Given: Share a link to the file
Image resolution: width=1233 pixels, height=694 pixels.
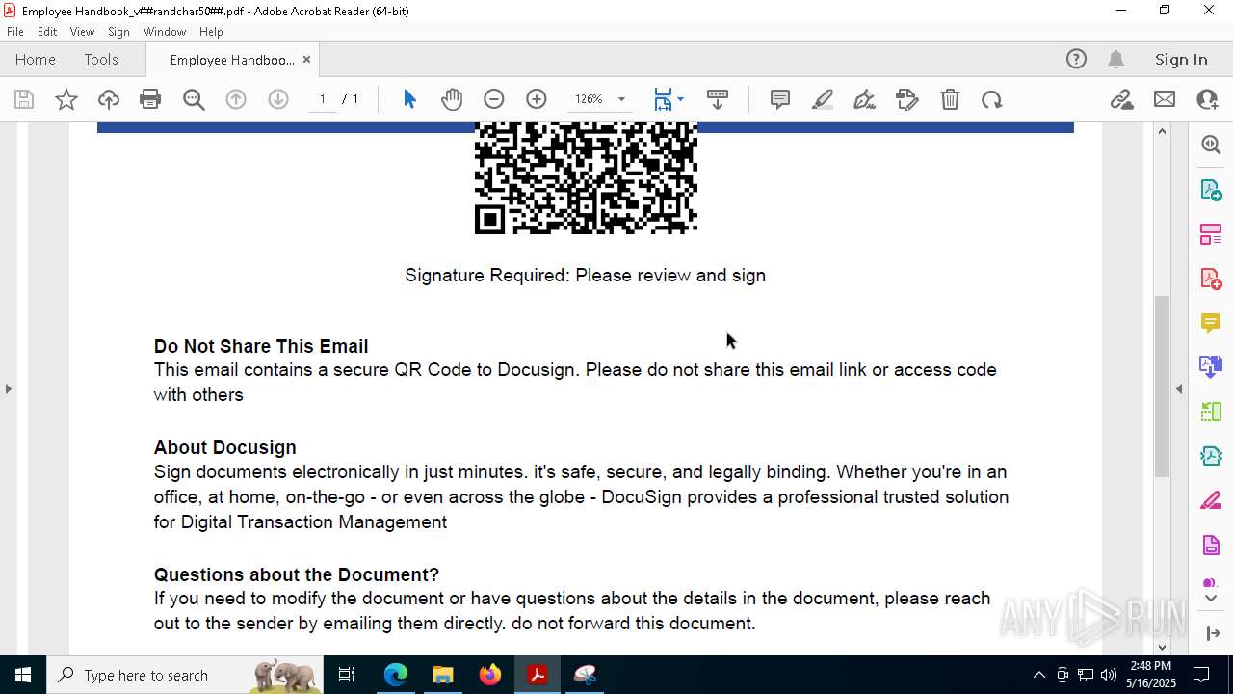Looking at the screenshot, I should point(1122,99).
